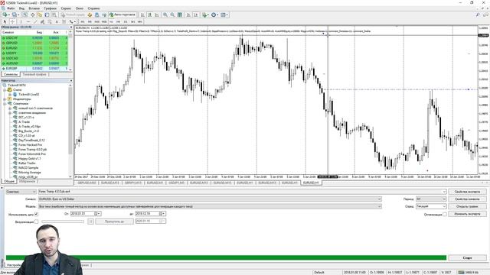This screenshot has width=490, height=275.
Task: Open the chart periods dropdown
Action: click(214, 15)
